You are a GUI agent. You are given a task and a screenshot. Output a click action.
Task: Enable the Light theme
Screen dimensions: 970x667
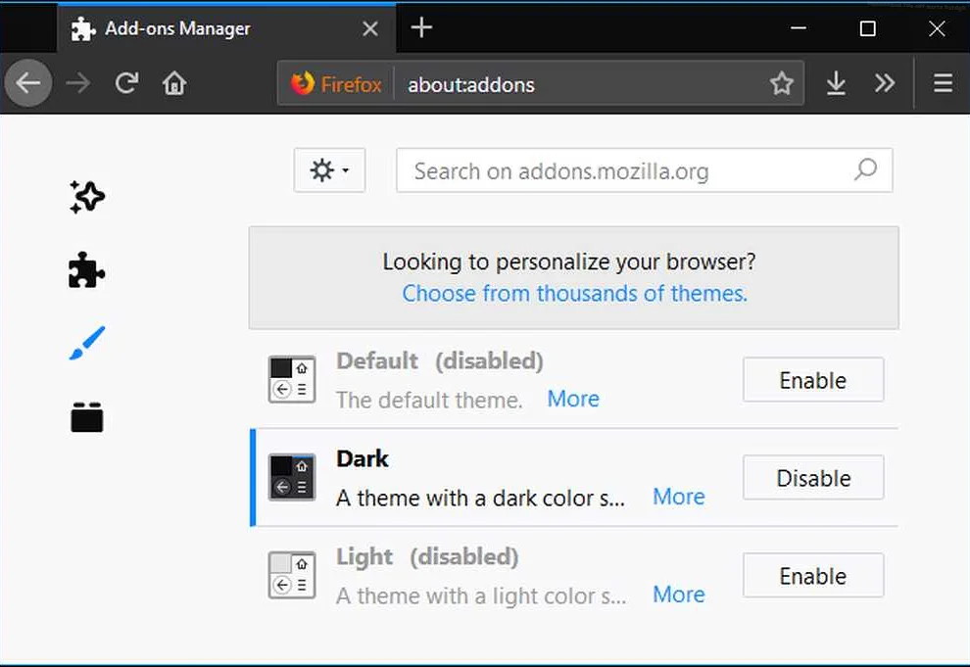click(x=812, y=576)
